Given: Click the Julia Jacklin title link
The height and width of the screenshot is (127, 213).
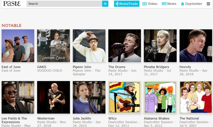Looking at the screenshot, I should (x=82, y=118).
